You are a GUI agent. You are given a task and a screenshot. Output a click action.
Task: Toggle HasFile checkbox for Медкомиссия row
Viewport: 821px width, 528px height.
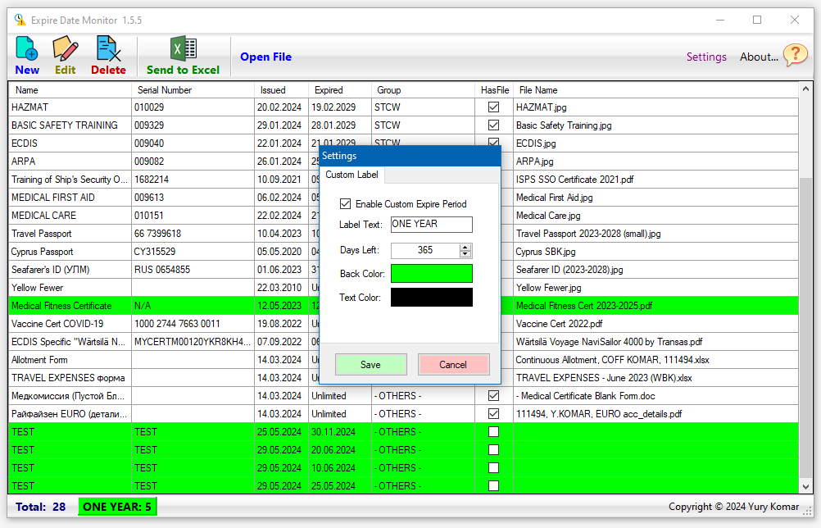[x=493, y=395]
